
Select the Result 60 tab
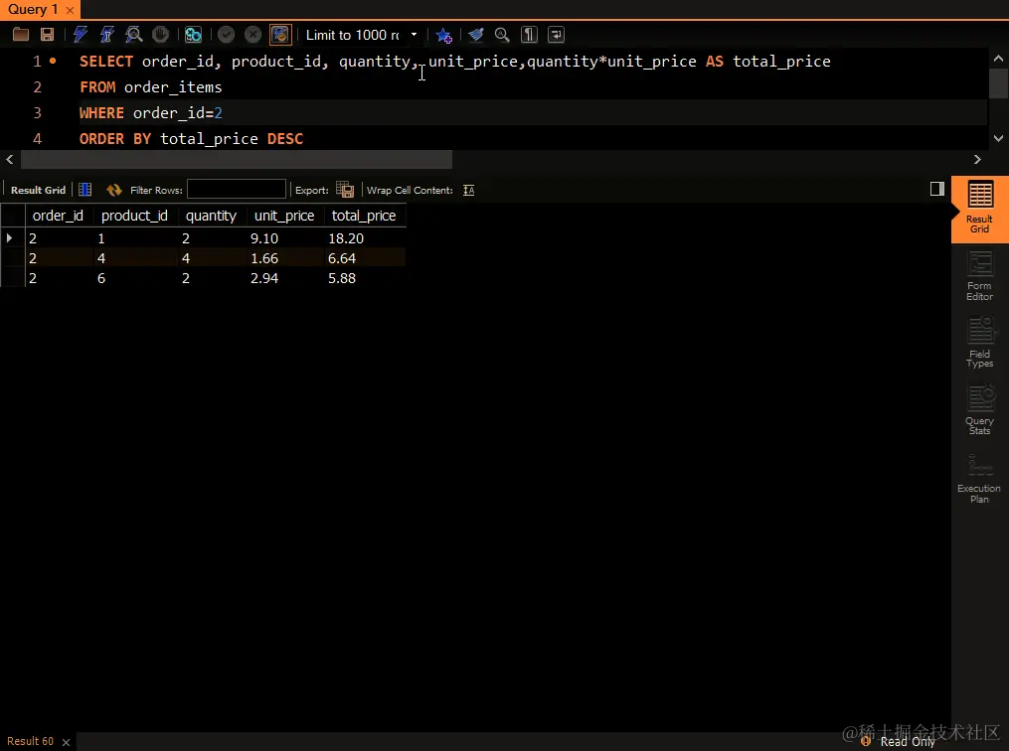(x=30, y=741)
